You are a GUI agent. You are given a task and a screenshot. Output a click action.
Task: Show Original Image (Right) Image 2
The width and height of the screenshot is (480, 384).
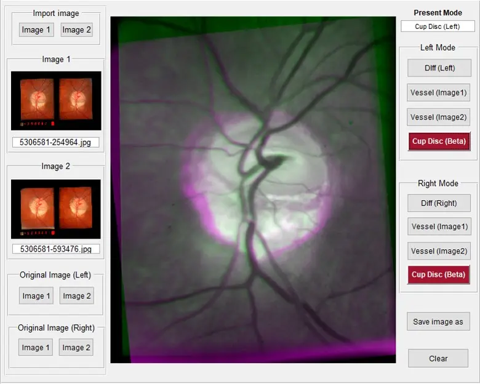click(x=76, y=348)
